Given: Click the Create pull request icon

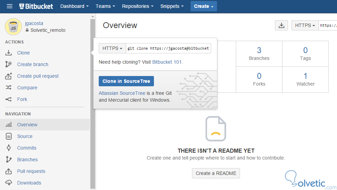Looking at the screenshot, I should pos(9,76).
